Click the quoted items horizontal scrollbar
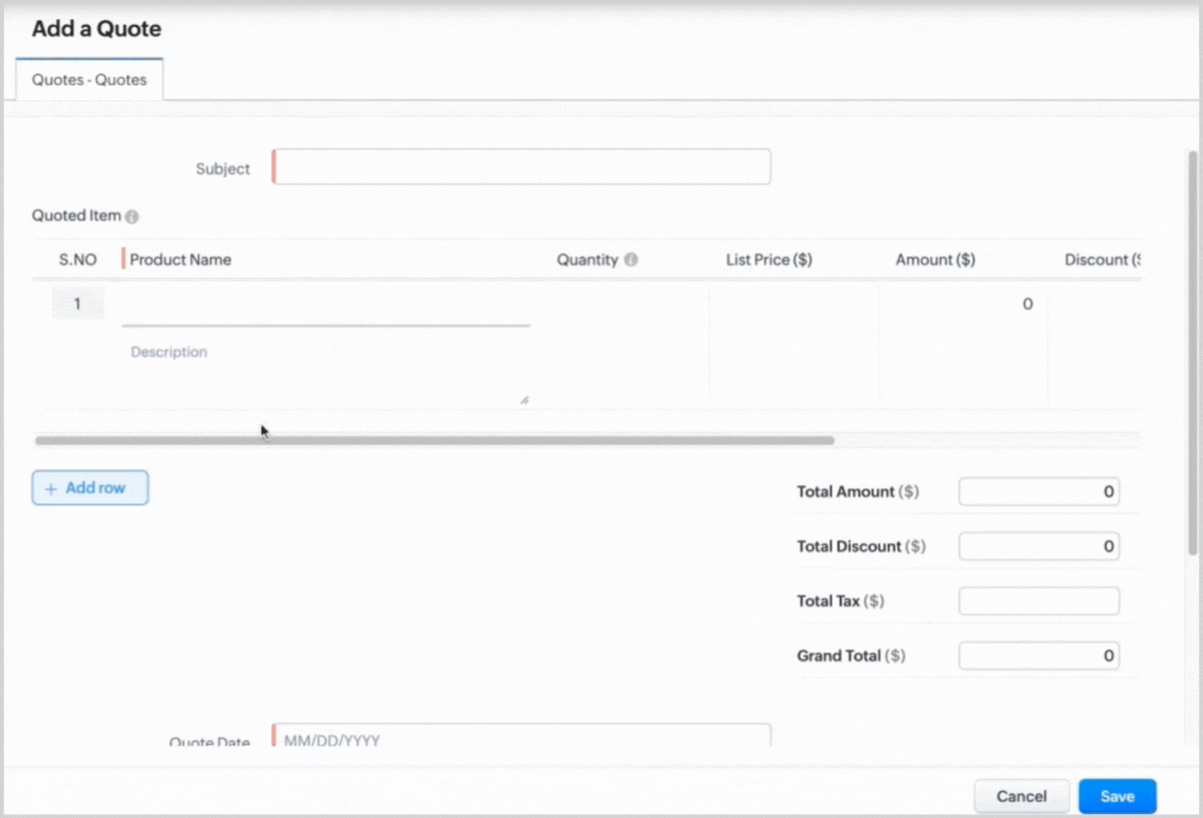Image resolution: width=1203 pixels, height=818 pixels. click(x=433, y=441)
